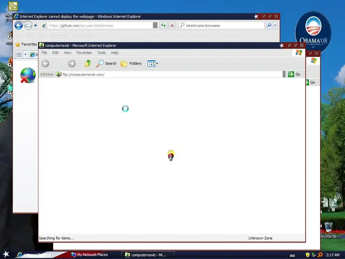Image resolution: width=345 pixels, height=259 pixels.
Task: Click the Windows flag logo in computernewb window
Action: (x=299, y=53)
